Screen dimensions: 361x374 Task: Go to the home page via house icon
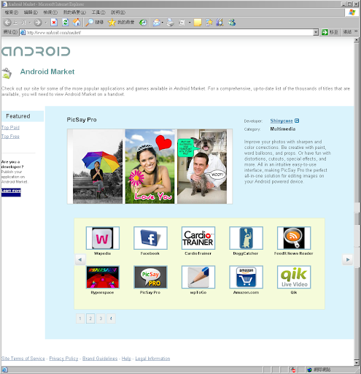coord(77,23)
